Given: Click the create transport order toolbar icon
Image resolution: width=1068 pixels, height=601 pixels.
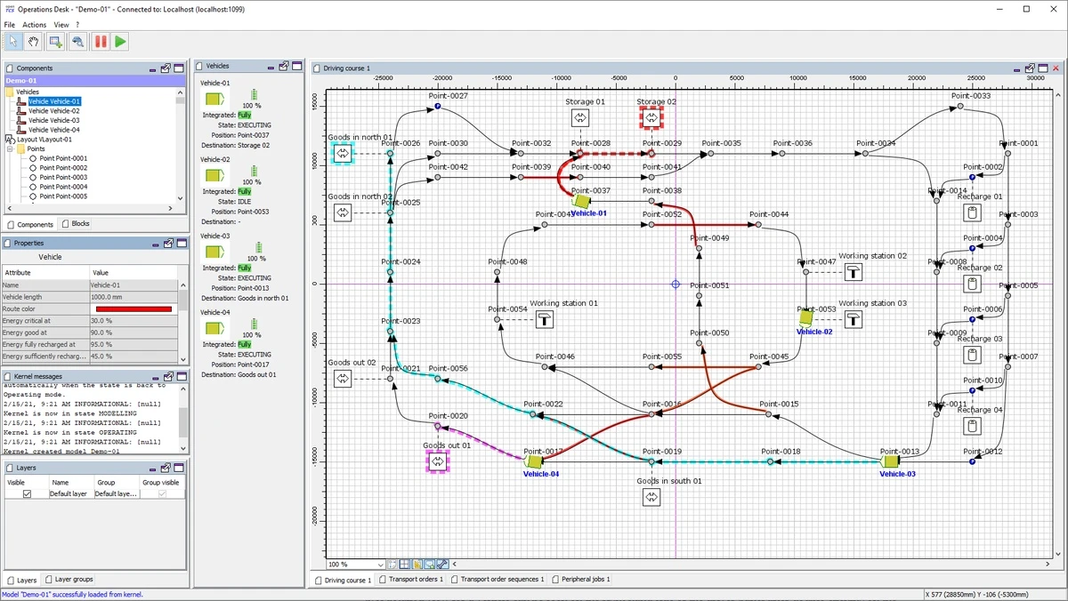Looking at the screenshot, I should (56, 41).
